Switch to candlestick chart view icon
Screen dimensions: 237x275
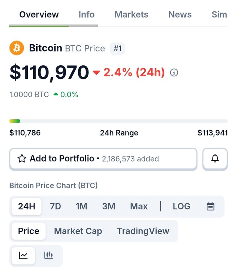49,255
